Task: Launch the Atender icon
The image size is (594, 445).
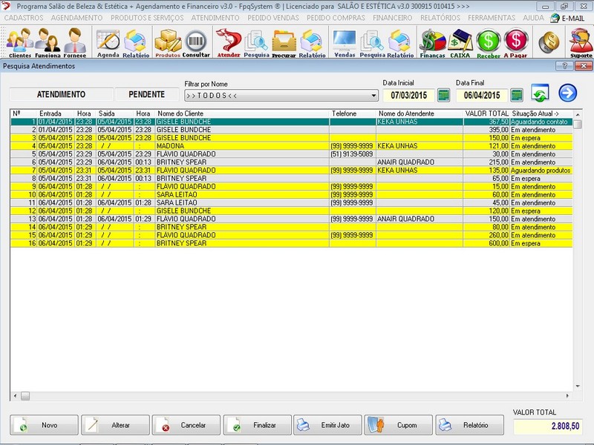Action: tap(229, 43)
